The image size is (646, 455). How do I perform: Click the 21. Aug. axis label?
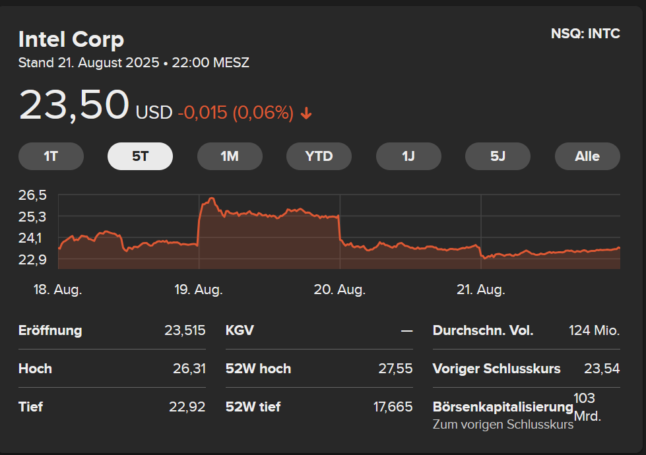(481, 289)
